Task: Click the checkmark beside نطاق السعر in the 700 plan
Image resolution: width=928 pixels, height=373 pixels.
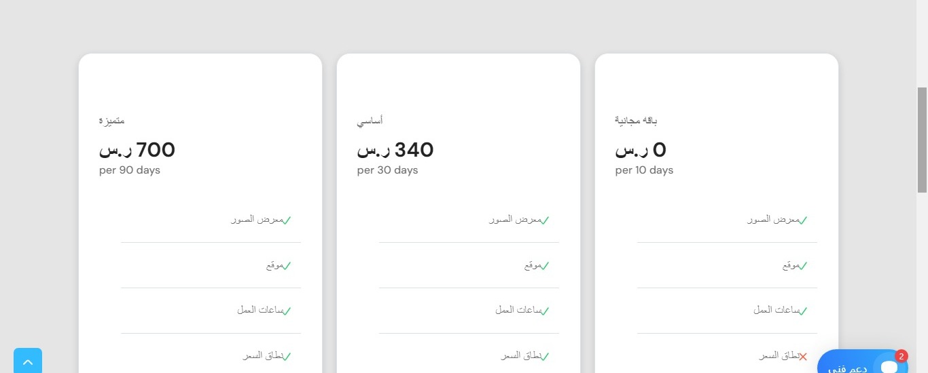Action: [x=287, y=357]
